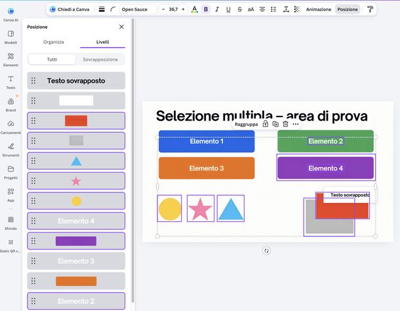Image resolution: width=400 pixels, height=311 pixels.
Task: Open Chiedi a Canva assistant
Action: [x=70, y=9]
